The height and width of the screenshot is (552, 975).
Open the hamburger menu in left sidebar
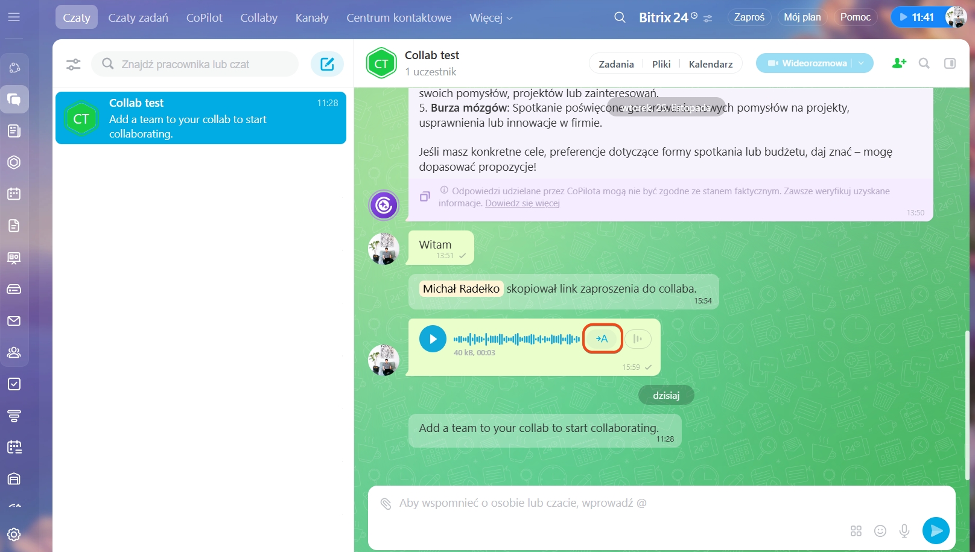pos(14,17)
